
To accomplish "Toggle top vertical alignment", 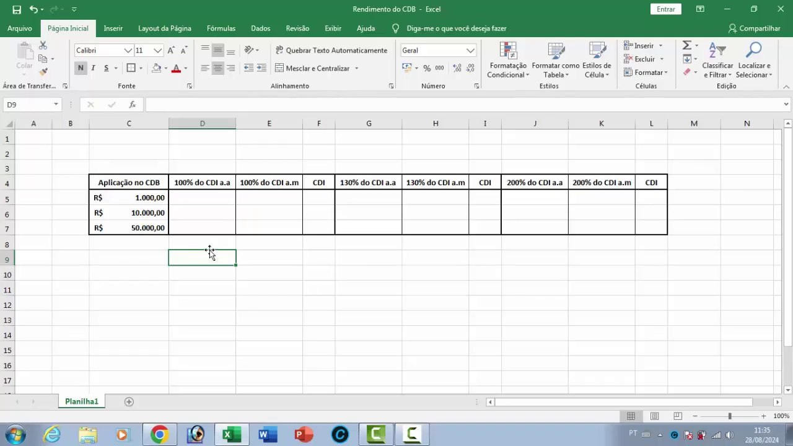I will (x=205, y=50).
